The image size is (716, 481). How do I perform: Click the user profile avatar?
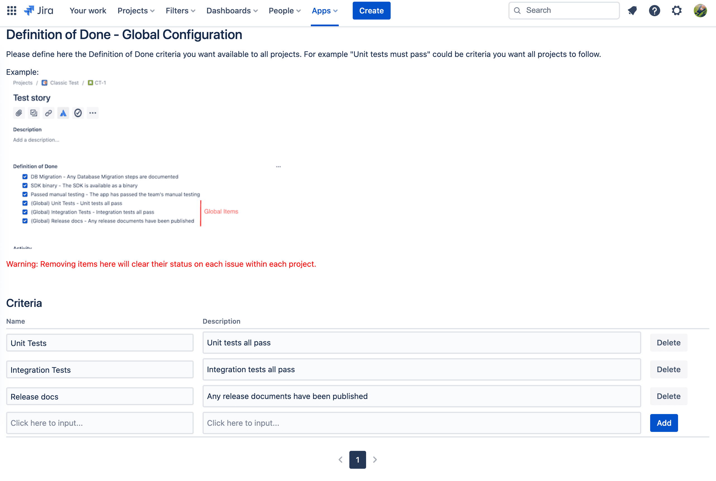pos(700,11)
